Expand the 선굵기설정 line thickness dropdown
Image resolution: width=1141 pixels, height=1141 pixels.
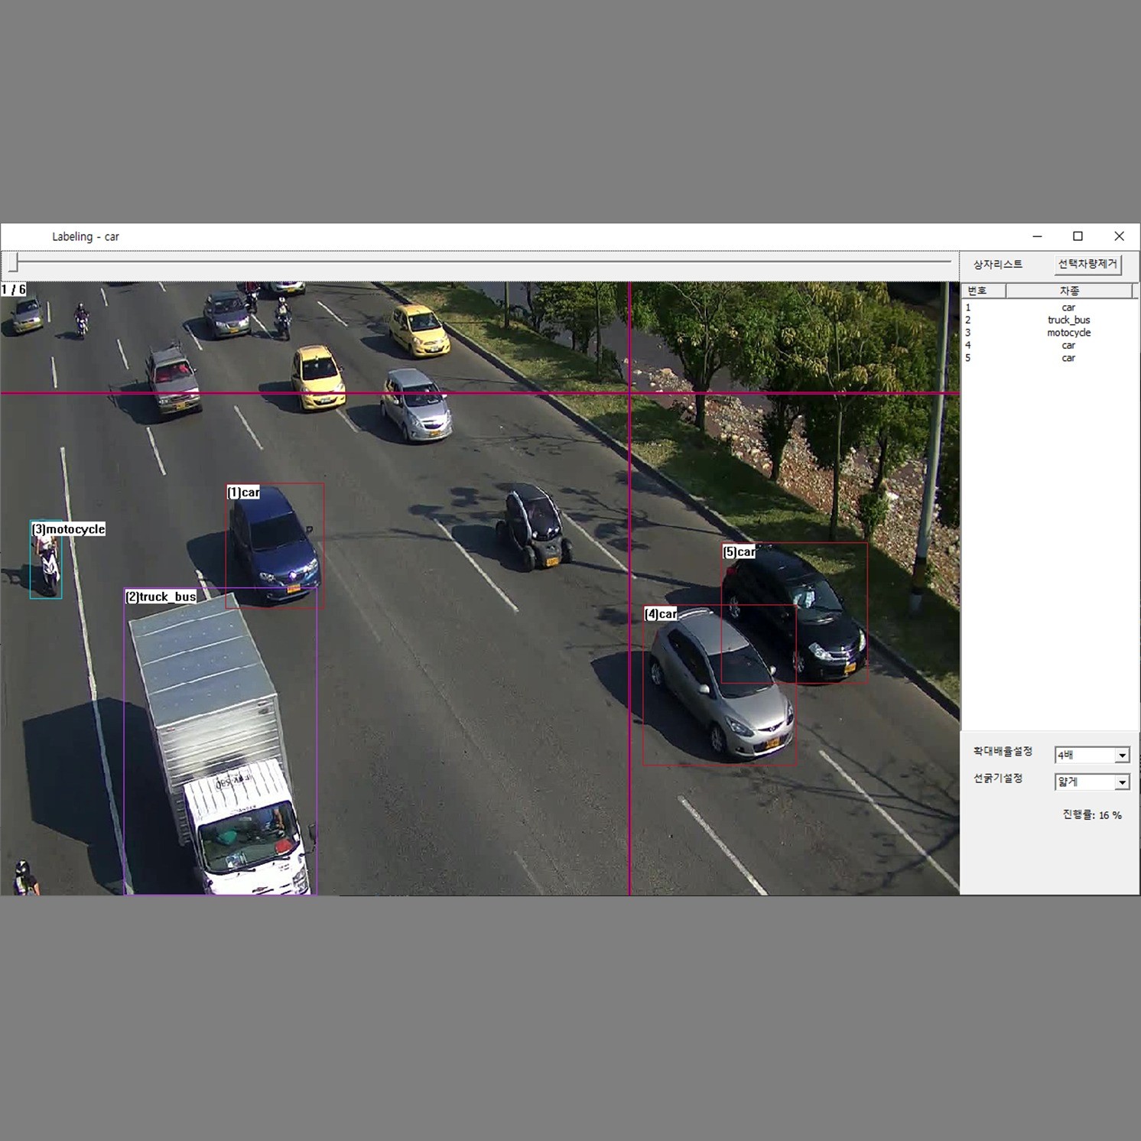point(1121,782)
